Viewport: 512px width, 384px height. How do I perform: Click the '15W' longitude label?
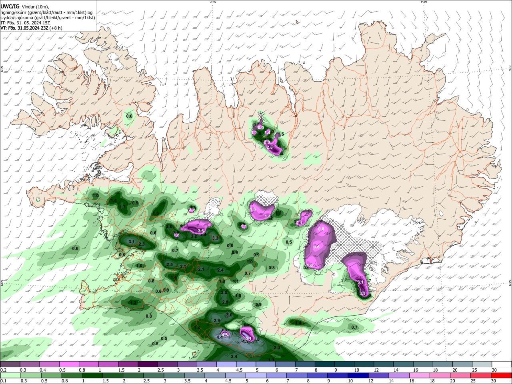tap(424, 2)
